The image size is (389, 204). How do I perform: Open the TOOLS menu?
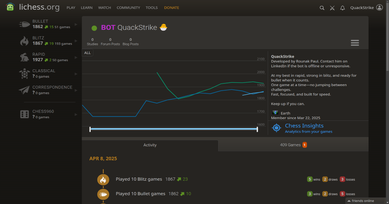(x=152, y=8)
